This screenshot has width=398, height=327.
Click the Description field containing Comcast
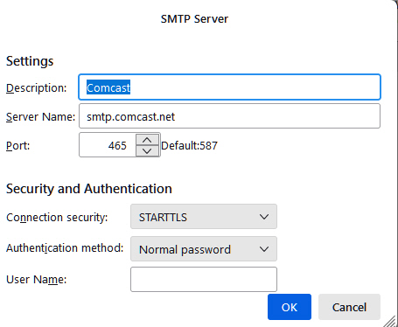[x=229, y=87]
